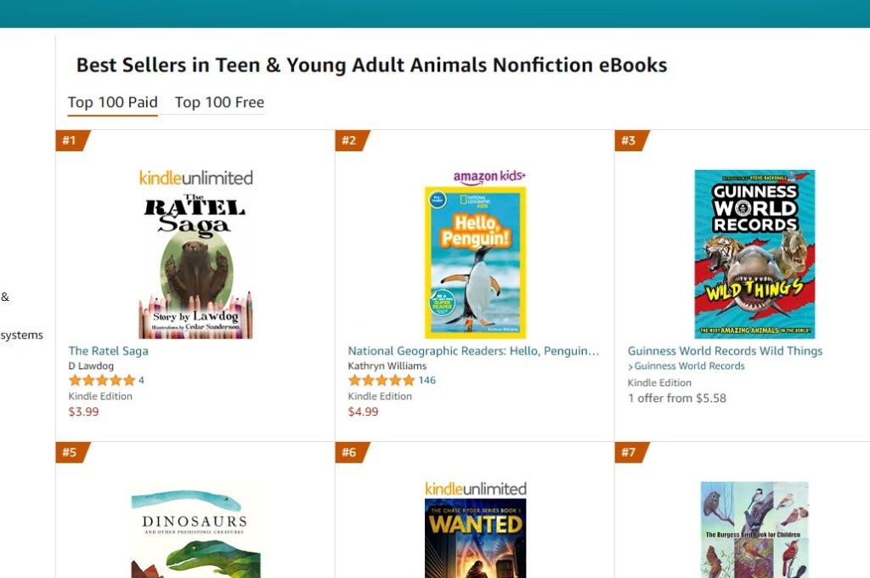The width and height of the screenshot is (870, 578).
Task: Click Guinness World Records Wild Things title
Action: point(725,351)
